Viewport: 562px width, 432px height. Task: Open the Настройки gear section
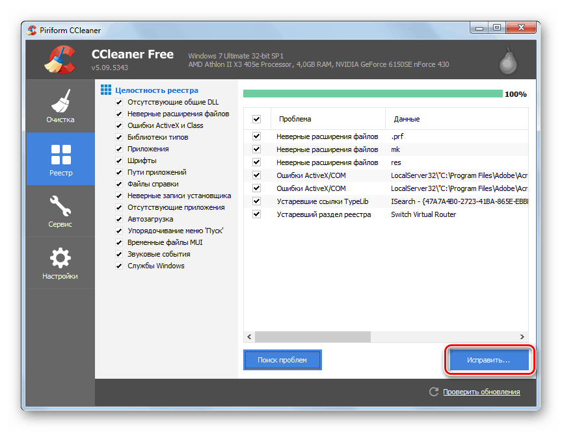[60, 263]
